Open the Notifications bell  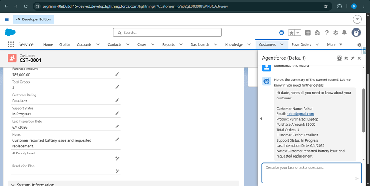[345, 33]
